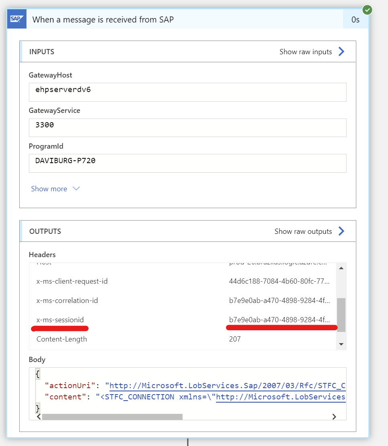The height and width of the screenshot is (446, 388).
Task: Click body scroll right arrow
Action: point(334,417)
